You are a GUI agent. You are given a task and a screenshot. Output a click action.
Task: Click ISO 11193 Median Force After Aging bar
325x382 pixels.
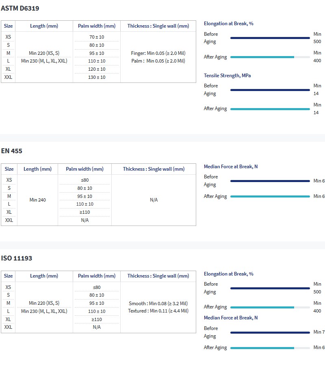click(270, 348)
